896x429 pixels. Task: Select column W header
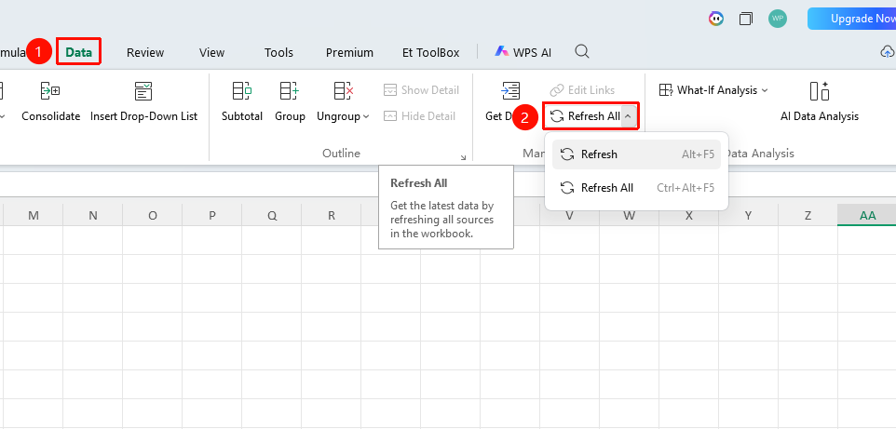[x=629, y=215]
